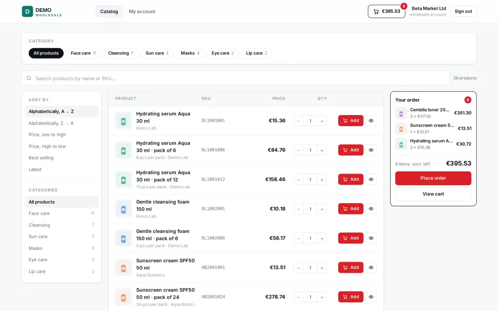The width and height of the screenshot is (498, 311).
Task: Select Sun care in sidebar categories
Action: [x=62, y=236]
